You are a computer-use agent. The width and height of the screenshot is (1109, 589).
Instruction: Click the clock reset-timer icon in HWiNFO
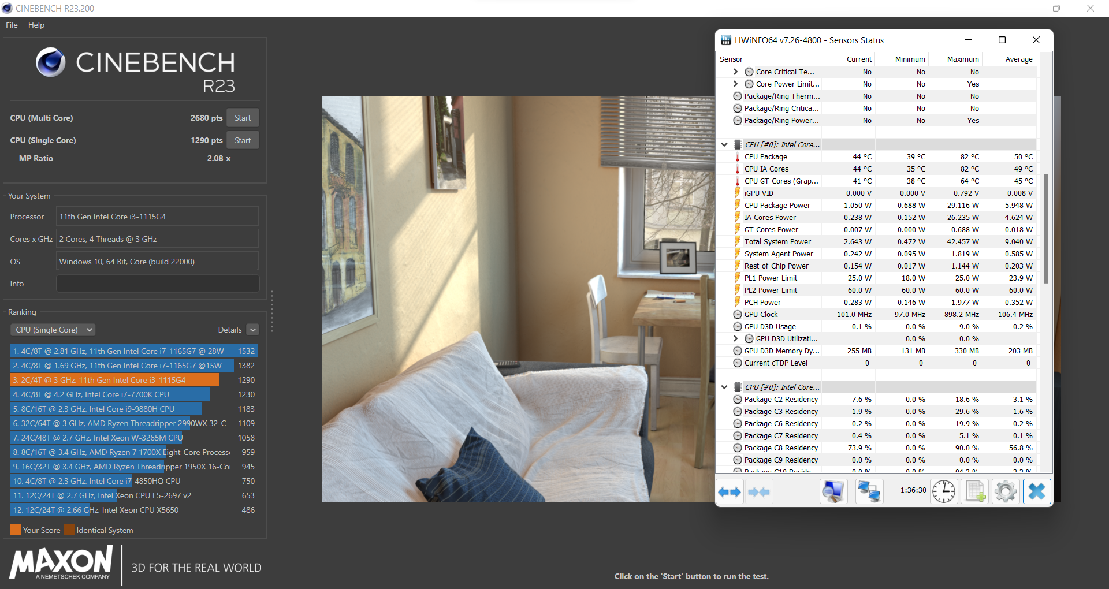click(944, 492)
